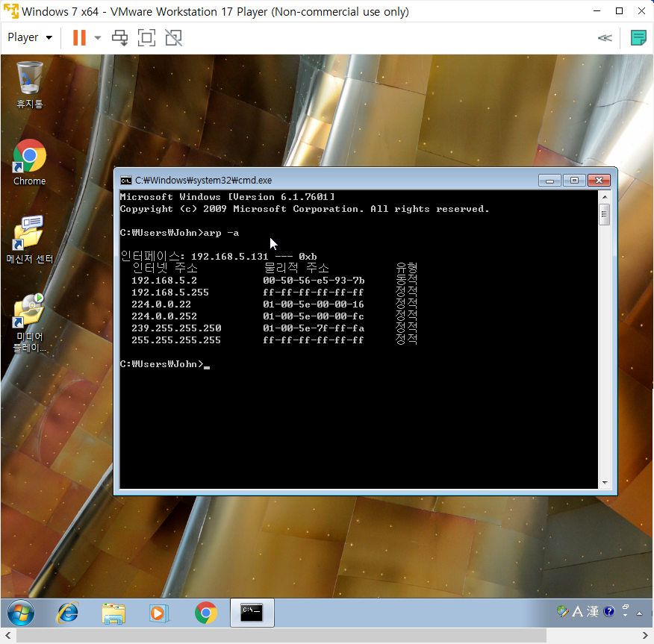Open the Player menu dropdown
The height and width of the screenshot is (644, 654).
coord(30,37)
